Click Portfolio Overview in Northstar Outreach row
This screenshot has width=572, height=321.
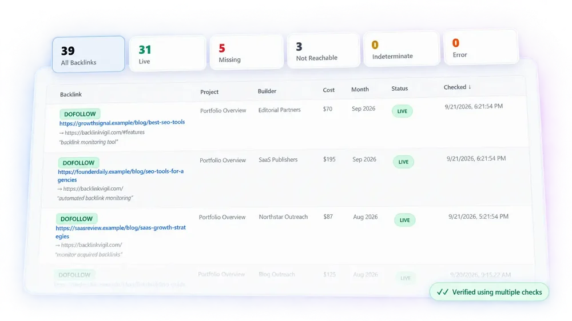click(222, 217)
